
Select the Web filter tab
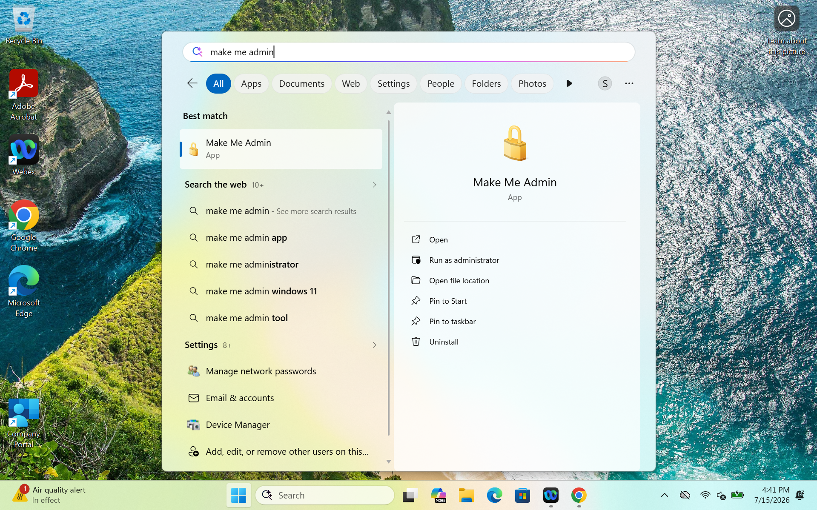pyautogui.click(x=351, y=83)
